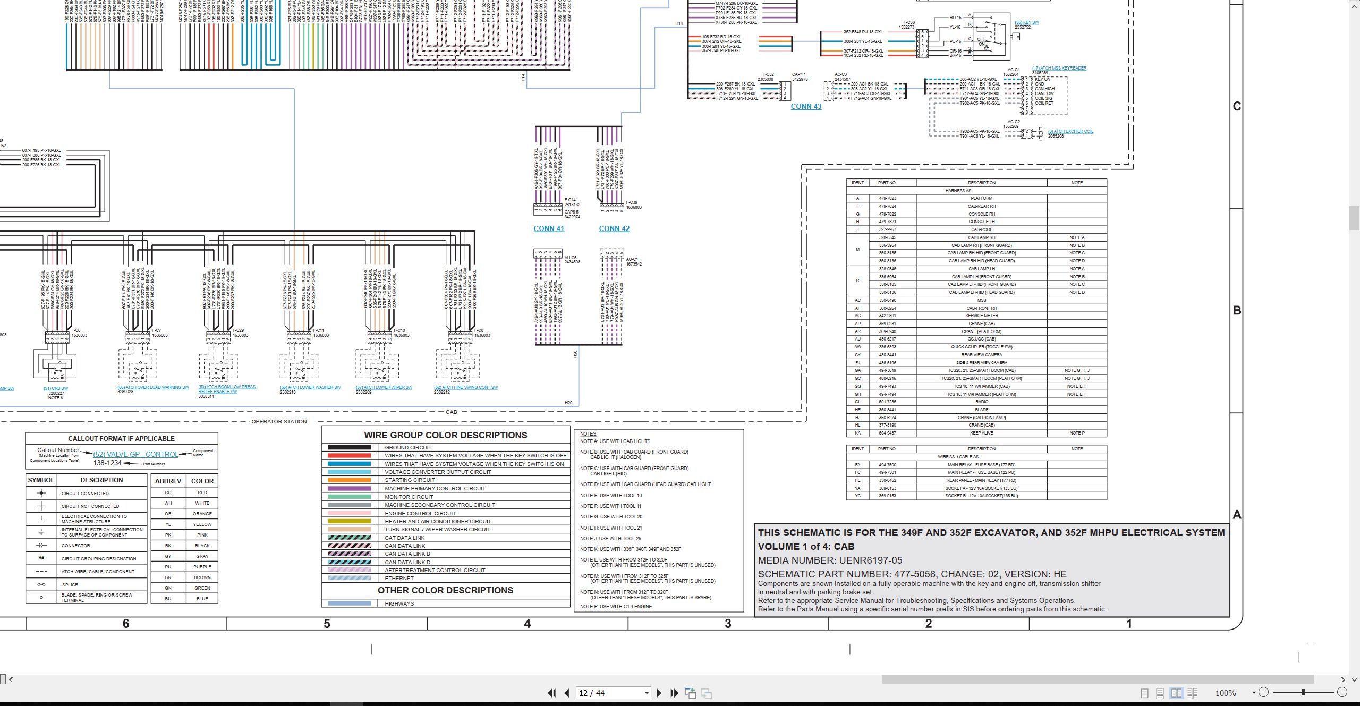Click the vertical scrollbar thumb
The width and height of the screenshot is (1360, 706).
(1355, 218)
